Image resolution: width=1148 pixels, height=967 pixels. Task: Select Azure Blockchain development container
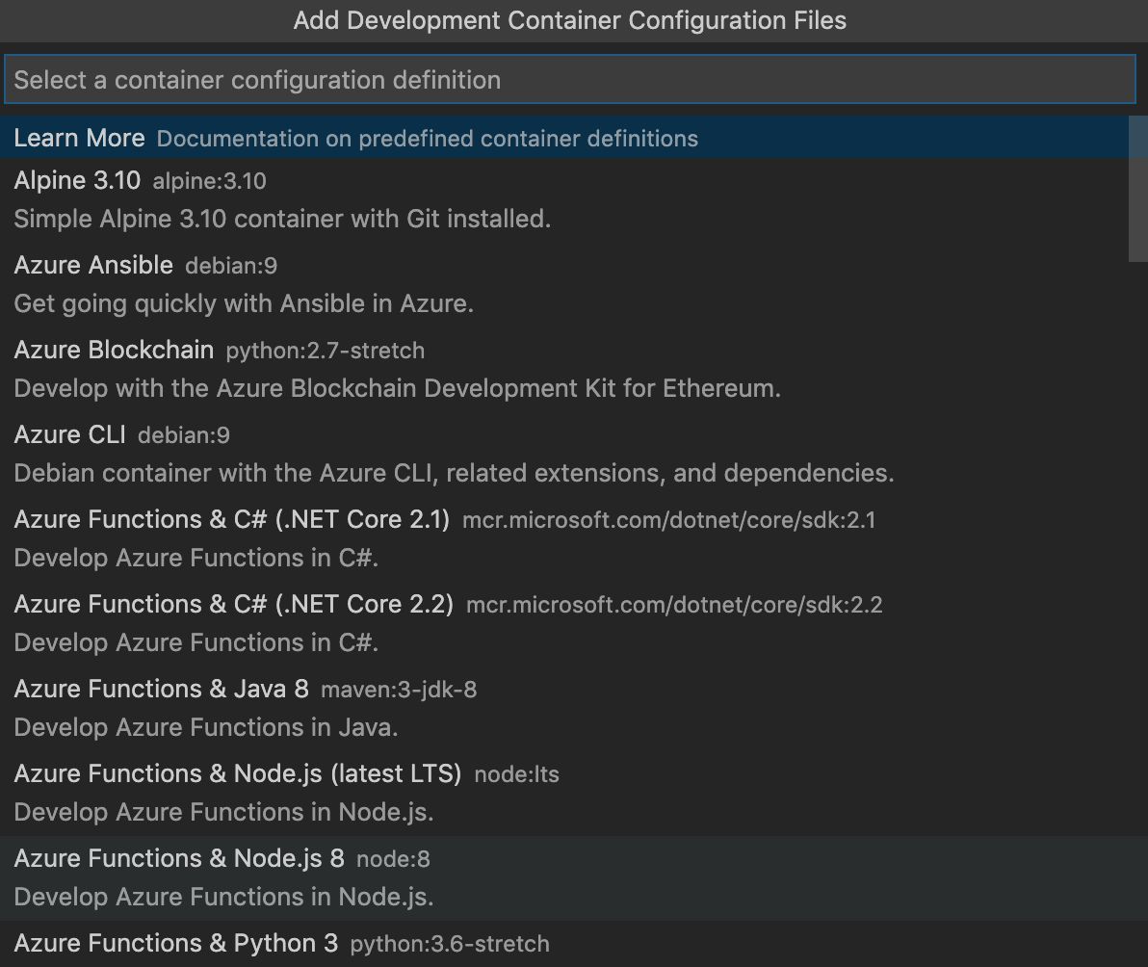pyautogui.click(x=114, y=350)
